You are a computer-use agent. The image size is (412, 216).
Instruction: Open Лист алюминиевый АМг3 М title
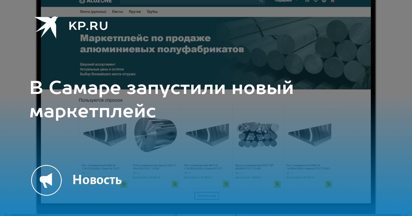tap(204, 167)
